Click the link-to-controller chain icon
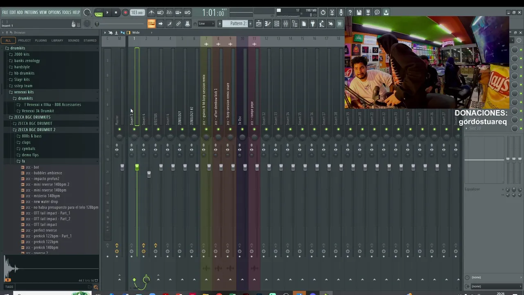 coord(178,24)
